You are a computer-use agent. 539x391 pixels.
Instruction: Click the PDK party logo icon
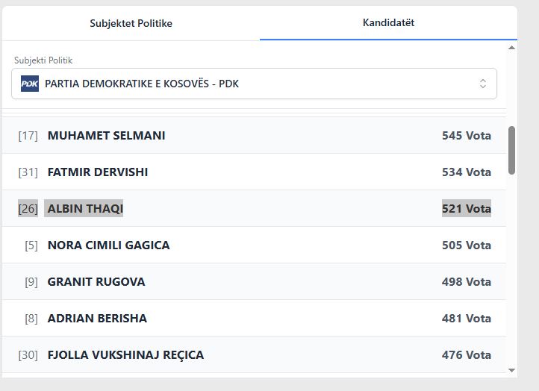pyautogui.click(x=29, y=84)
